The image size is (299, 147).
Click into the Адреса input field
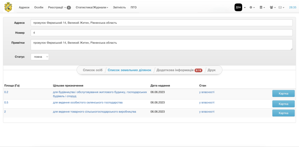[161, 23]
